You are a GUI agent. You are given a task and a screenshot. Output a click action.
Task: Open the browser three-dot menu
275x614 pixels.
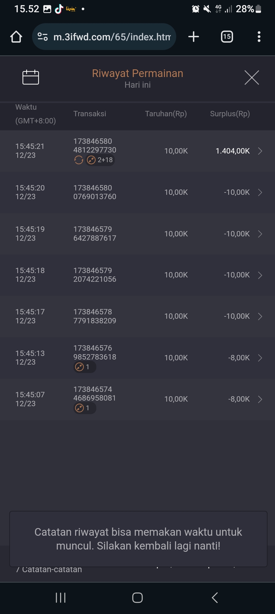click(259, 37)
